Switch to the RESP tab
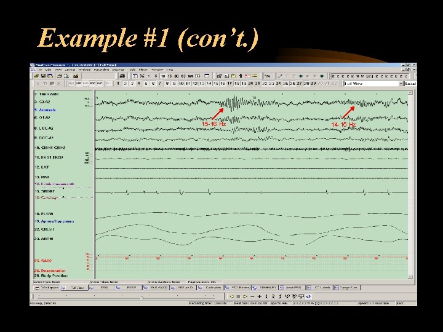443x332 pixels. point(129,288)
